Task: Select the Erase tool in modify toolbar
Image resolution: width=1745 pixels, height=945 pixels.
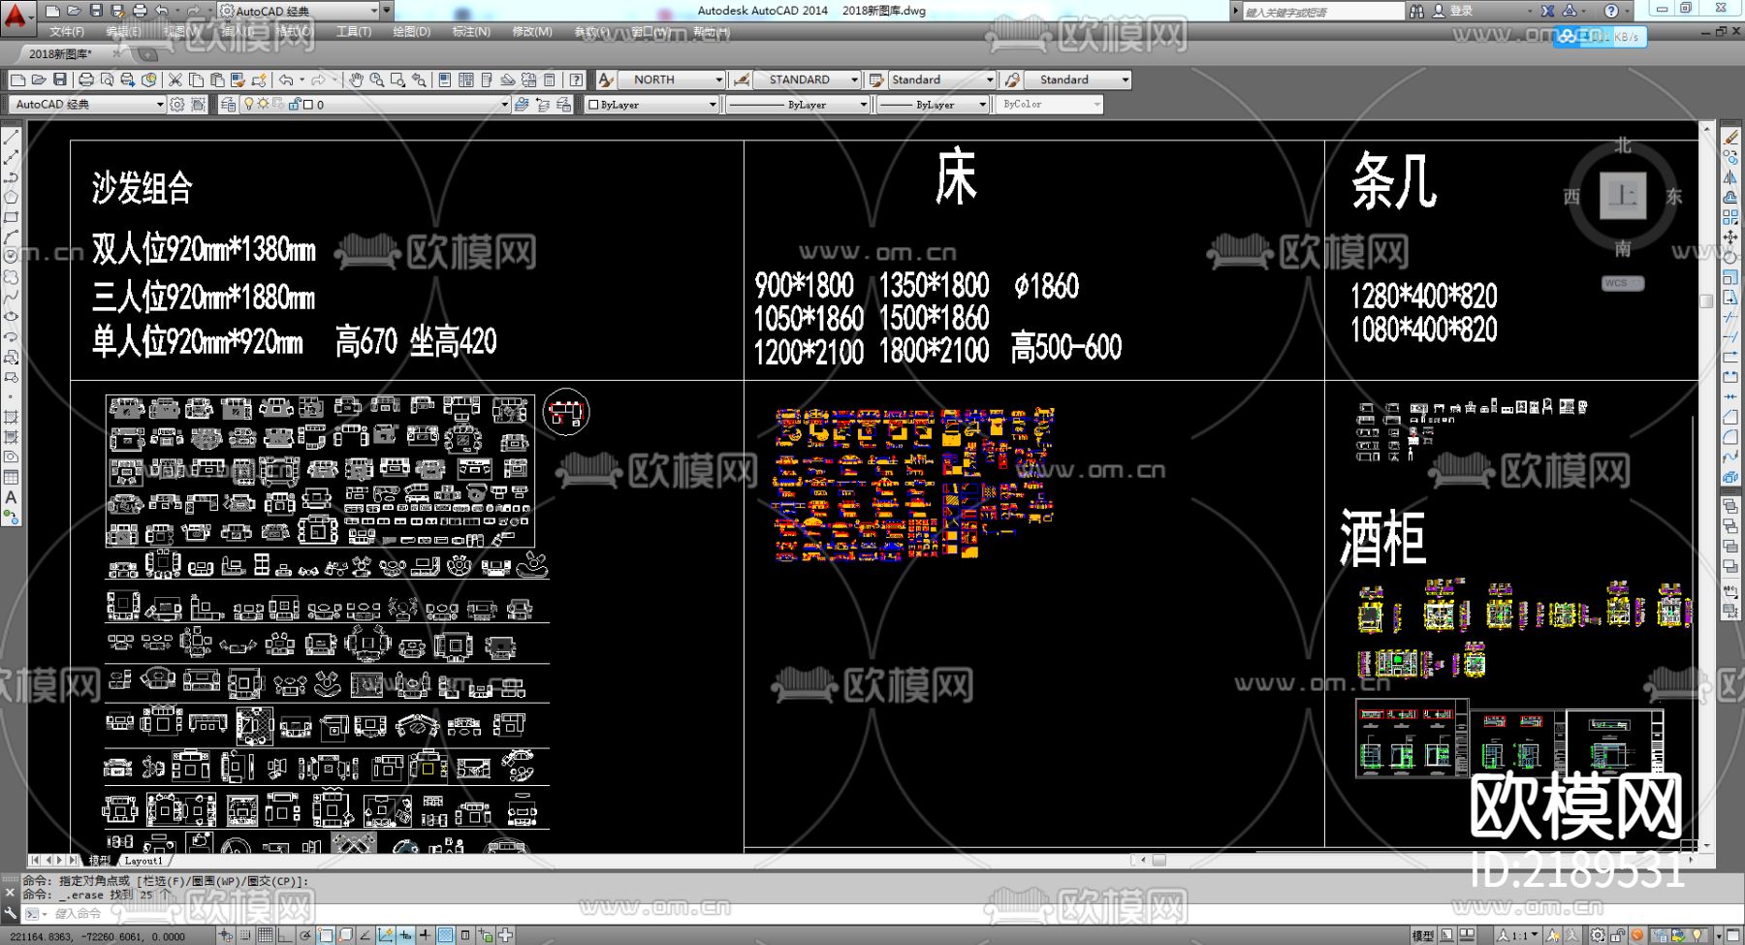Action: (1731, 138)
